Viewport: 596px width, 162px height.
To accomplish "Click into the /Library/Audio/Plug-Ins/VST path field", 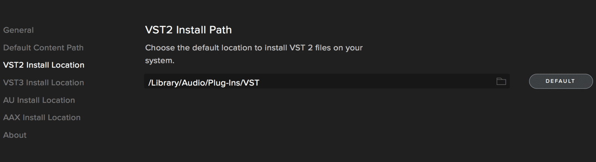I will tap(327, 81).
